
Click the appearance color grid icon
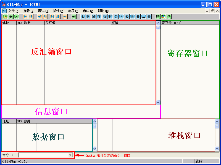tap(163, 17)
